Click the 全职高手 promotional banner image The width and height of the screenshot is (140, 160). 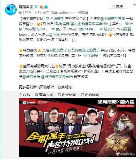point(78,128)
